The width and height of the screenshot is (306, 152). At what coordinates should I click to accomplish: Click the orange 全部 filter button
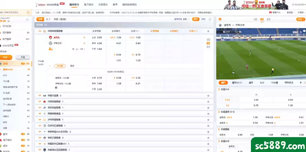[x=40, y=19]
